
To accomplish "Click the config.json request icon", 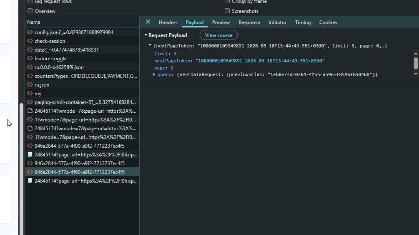I will (x=30, y=32).
